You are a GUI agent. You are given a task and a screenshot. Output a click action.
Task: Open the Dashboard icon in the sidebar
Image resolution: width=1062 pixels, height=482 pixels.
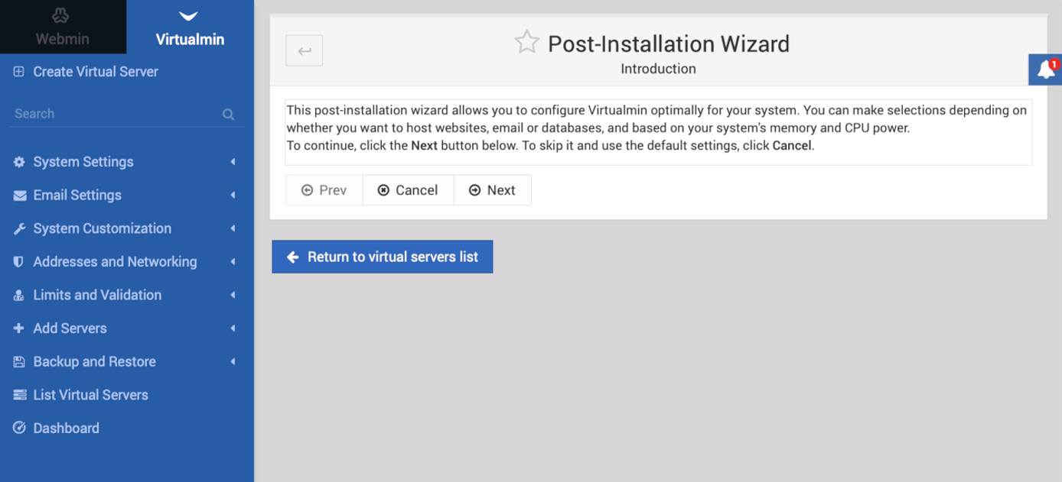point(18,428)
